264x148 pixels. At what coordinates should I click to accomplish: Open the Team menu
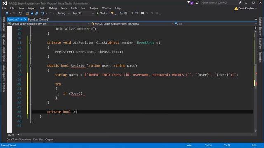click(x=64, y=8)
